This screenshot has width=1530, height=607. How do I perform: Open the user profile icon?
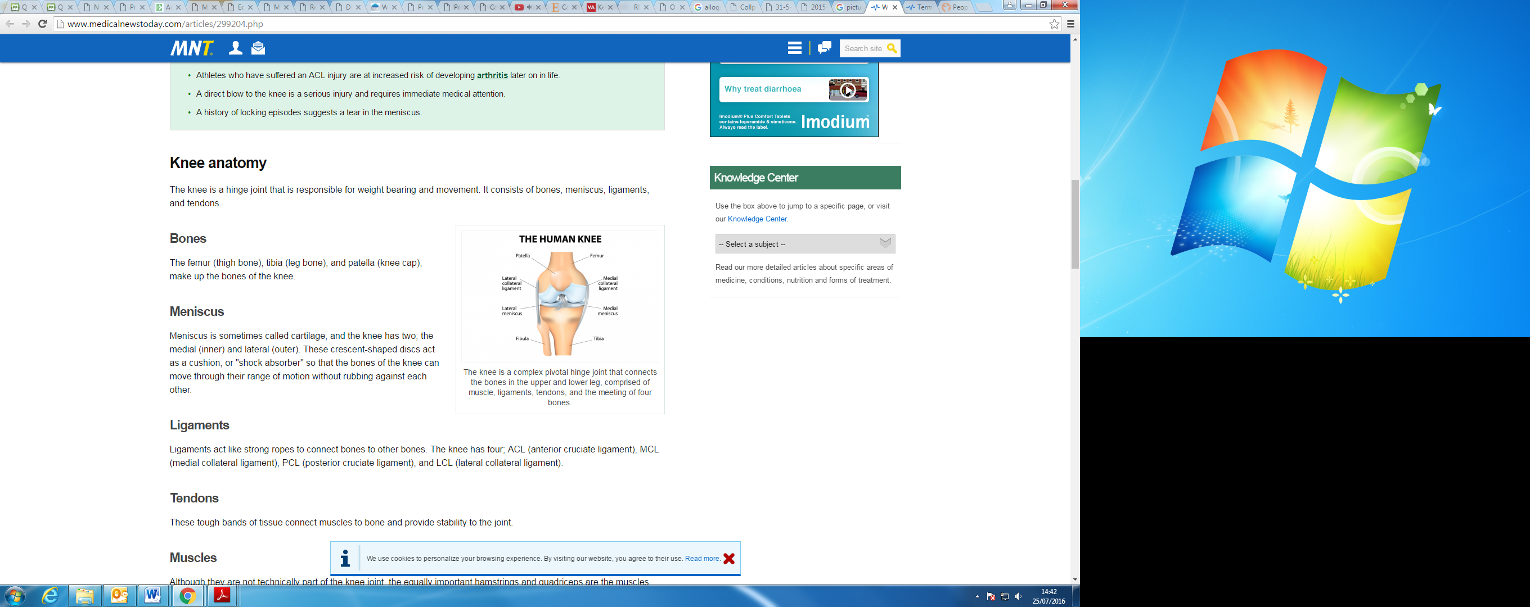(x=236, y=48)
